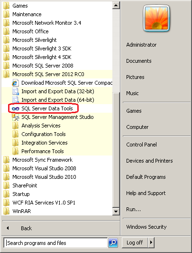Open Control Panel

(141, 145)
